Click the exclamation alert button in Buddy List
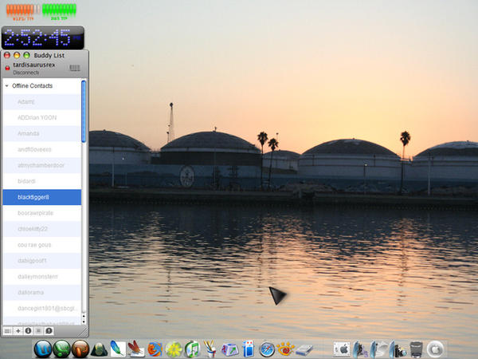This screenshot has width=478, height=359. pyautogui.click(x=49, y=330)
